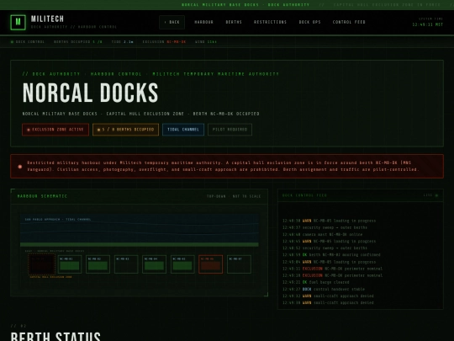
Task: Open the Control Feed nav item
Action: click(349, 22)
